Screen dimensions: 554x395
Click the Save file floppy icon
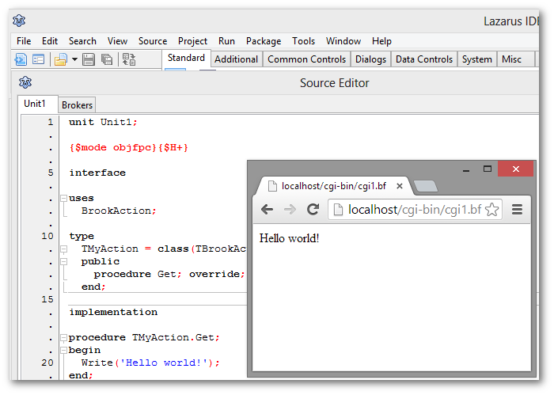[x=89, y=59]
